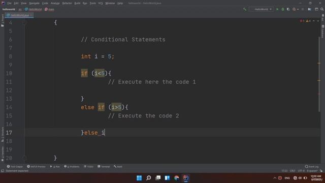The image size is (325, 183).
Task: Close the HelloWorld.java editor tab
Action: (31, 15)
